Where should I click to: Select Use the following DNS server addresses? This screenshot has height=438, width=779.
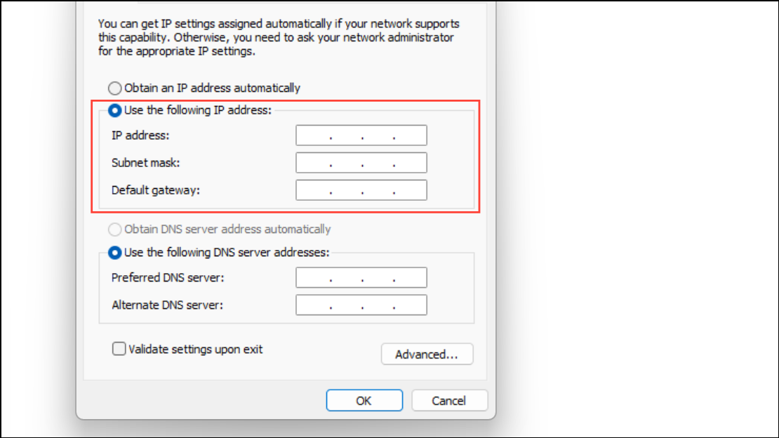coord(114,252)
